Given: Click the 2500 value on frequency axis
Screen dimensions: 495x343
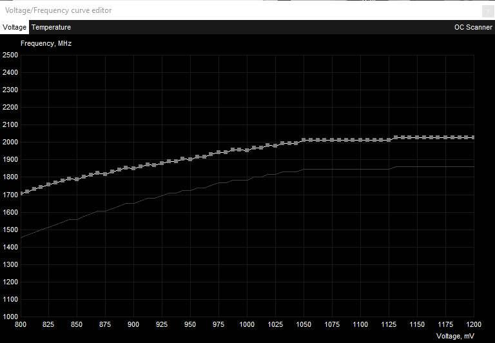Looking at the screenshot, I should click(10, 55).
